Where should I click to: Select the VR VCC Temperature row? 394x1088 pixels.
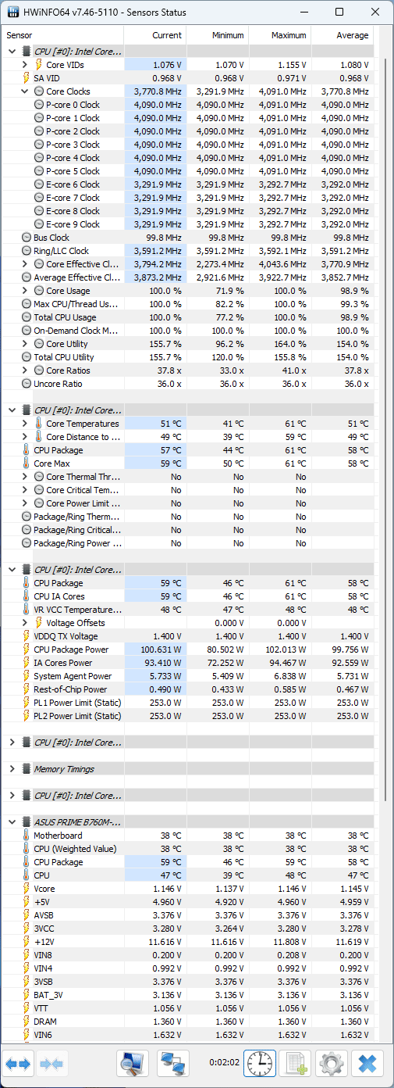click(188, 610)
